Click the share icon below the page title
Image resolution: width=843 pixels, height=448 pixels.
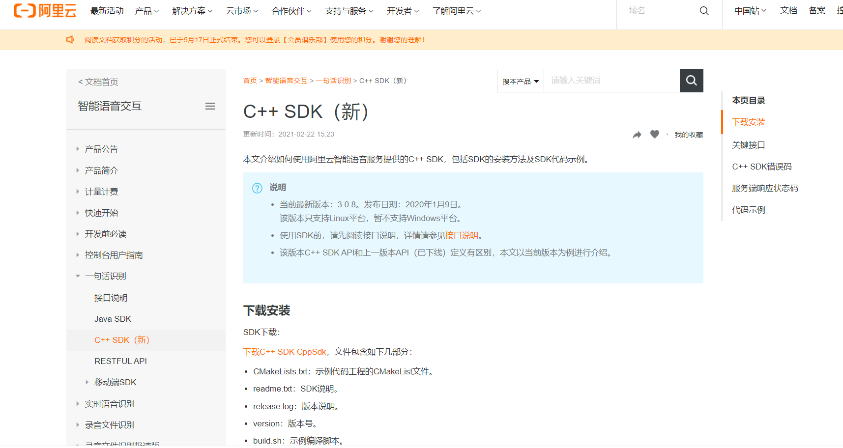tap(637, 134)
